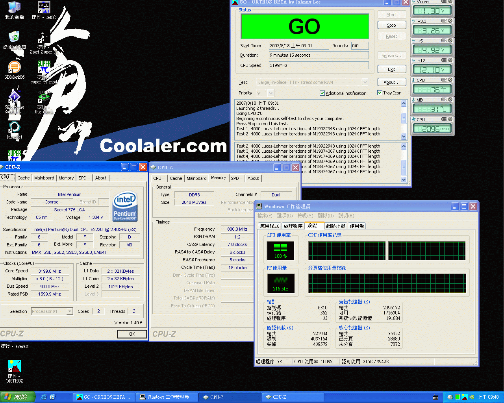Click the scroll-up arrow of the upper ORTHOS log
The image size is (504, 403).
point(404,104)
